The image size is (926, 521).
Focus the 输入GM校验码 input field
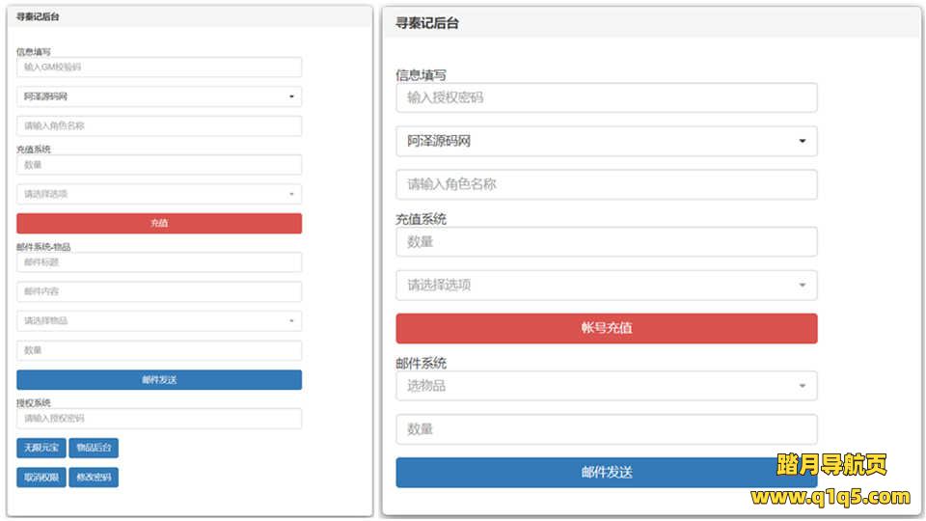(159, 68)
